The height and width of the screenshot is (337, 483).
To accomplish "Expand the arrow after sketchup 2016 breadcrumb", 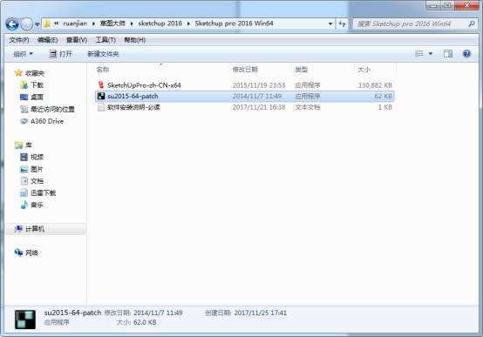I will [x=188, y=24].
